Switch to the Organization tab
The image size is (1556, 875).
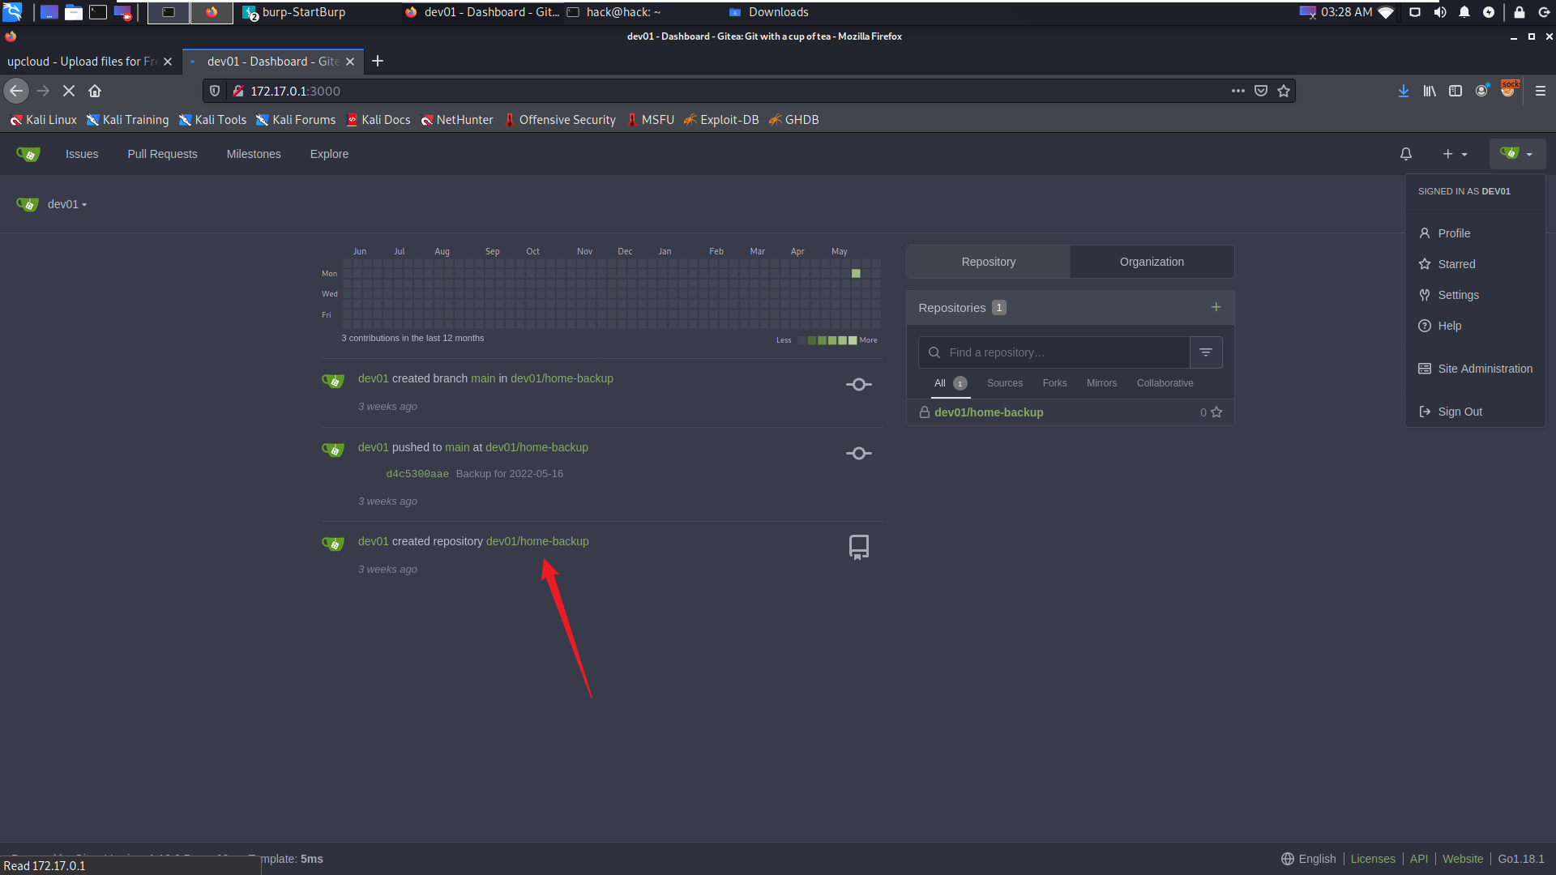(x=1152, y=262)
